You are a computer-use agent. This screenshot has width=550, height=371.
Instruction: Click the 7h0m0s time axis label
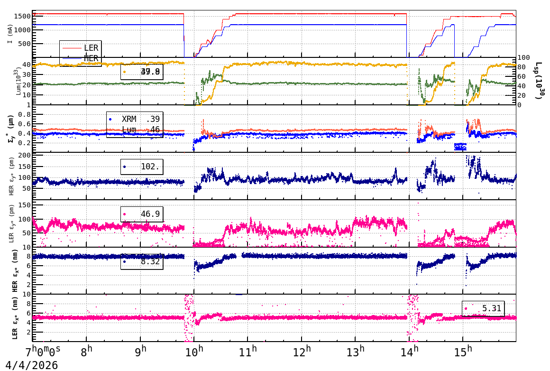43,351
